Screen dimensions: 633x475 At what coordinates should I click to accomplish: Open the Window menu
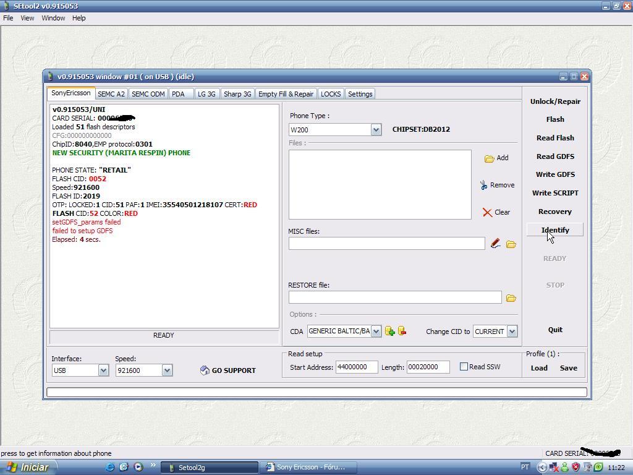coord(53,18)
